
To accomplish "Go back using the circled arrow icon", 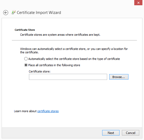I will [x=6, y=13].
